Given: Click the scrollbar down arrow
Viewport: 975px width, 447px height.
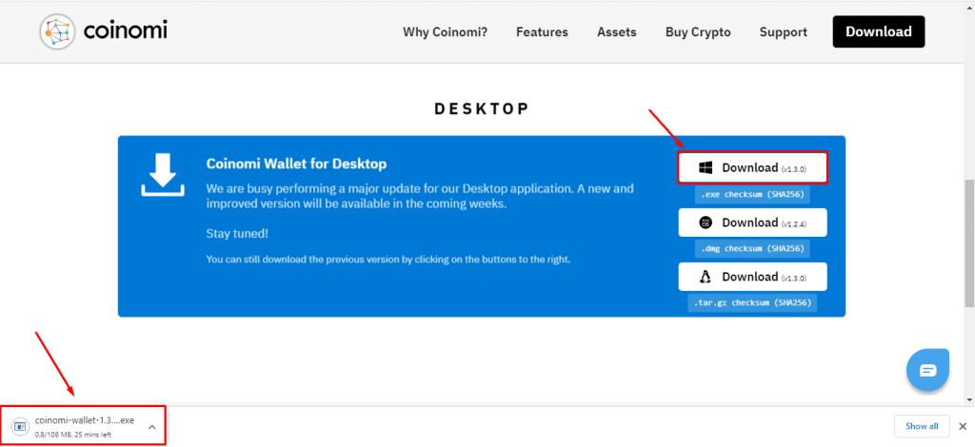Looking at the screenshot, I should click(x=969, y=400).
